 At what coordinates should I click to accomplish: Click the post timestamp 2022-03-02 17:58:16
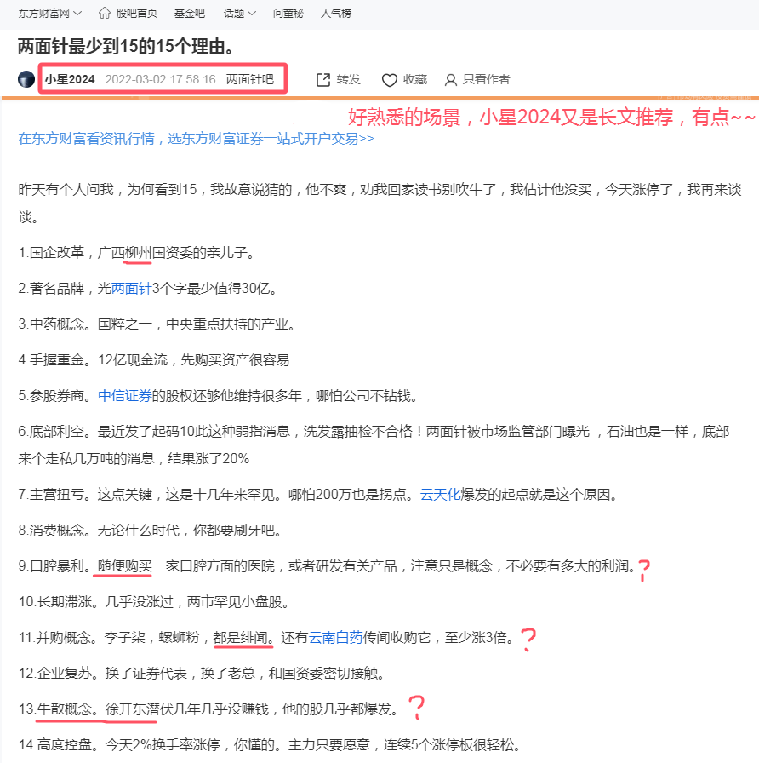point(161,79)
